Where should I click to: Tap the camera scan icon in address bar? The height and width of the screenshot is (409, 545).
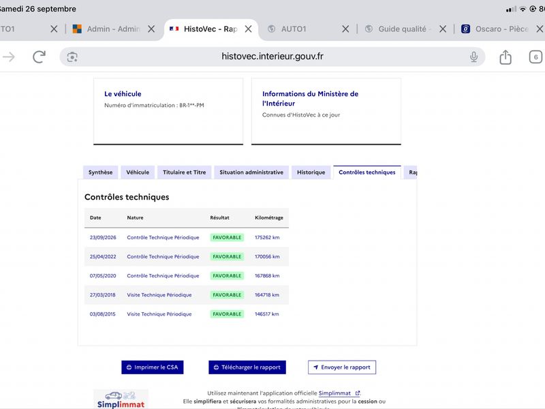72,57
